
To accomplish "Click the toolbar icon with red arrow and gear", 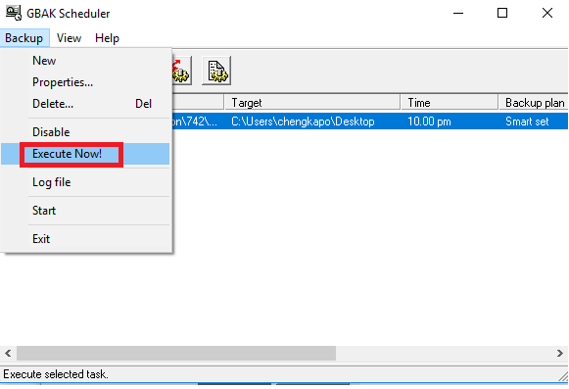I will [181, 71].
